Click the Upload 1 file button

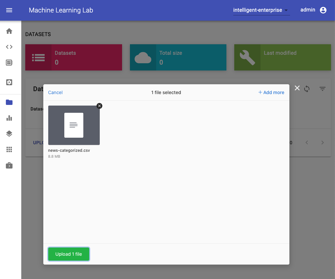[x=69, y=254]
